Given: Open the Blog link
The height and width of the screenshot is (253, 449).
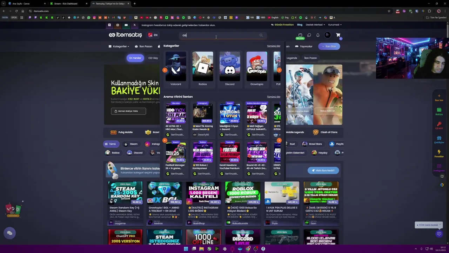Looking at the screenshot, I should (300, 25).
